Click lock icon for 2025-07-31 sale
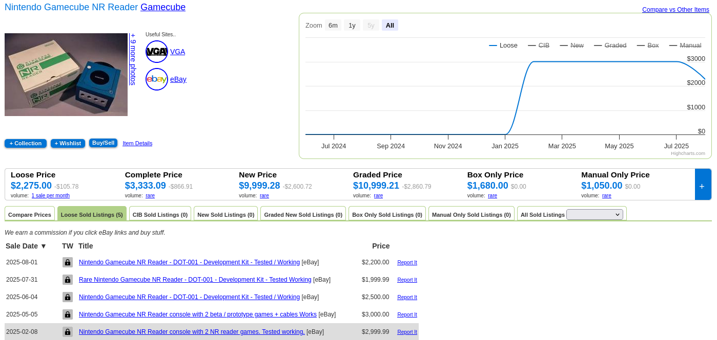Screen dimensions: 717x340 click(68, 280)
